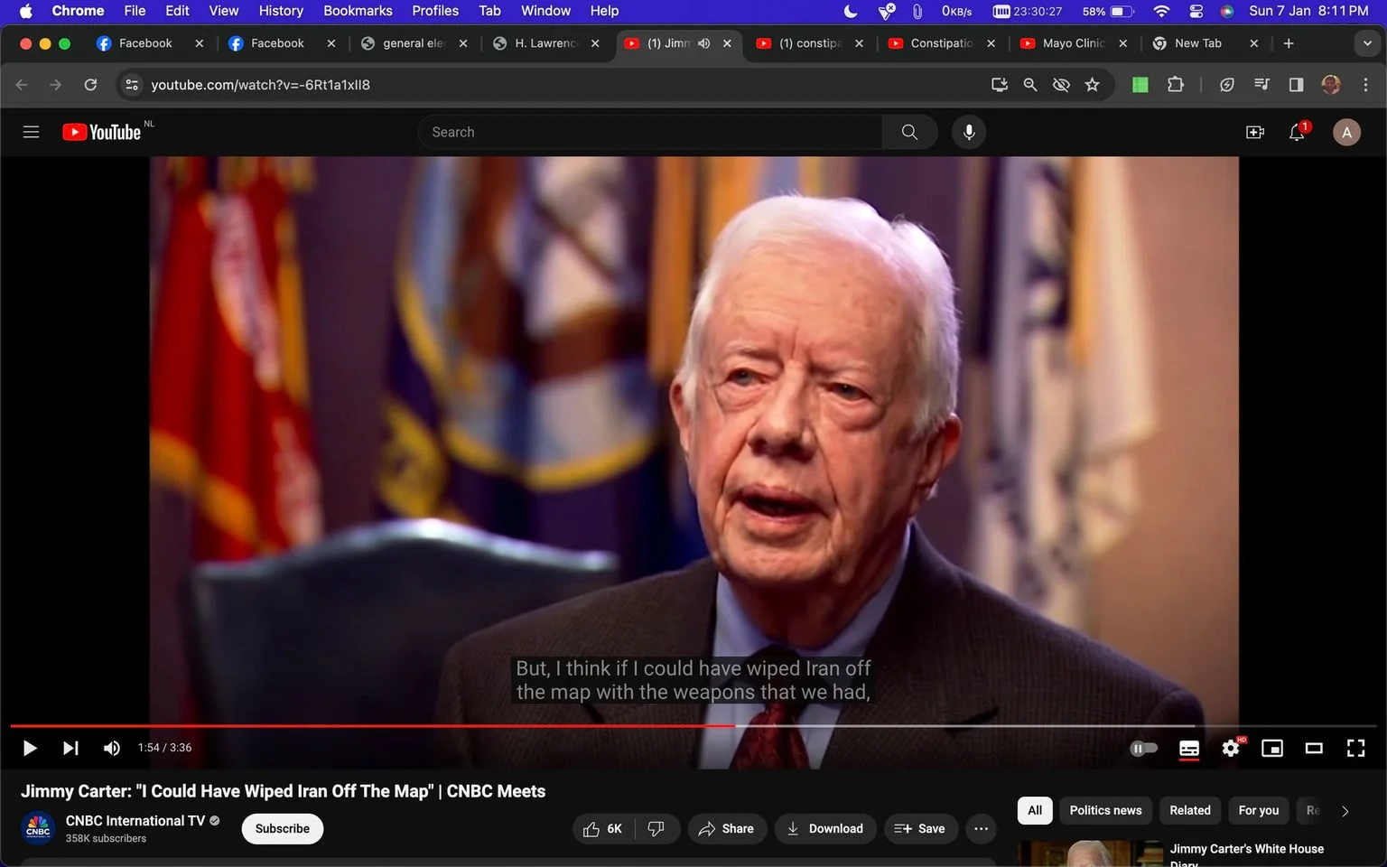
Task: Dislike this video
Action: [x=656, y=828]
